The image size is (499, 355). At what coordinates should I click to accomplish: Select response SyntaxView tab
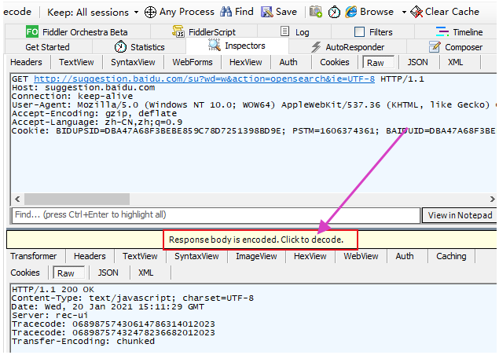(x=196, y=256)
